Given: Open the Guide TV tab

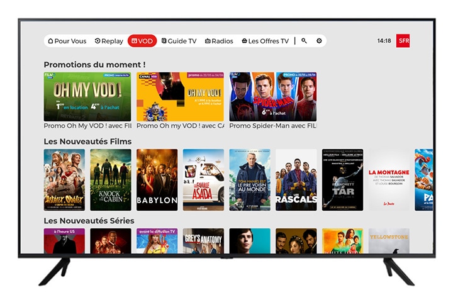Looking at the screenshot, I should point(179,41).
